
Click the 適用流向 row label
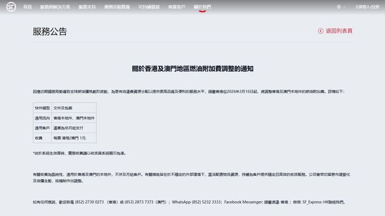(x=42, y=118)
